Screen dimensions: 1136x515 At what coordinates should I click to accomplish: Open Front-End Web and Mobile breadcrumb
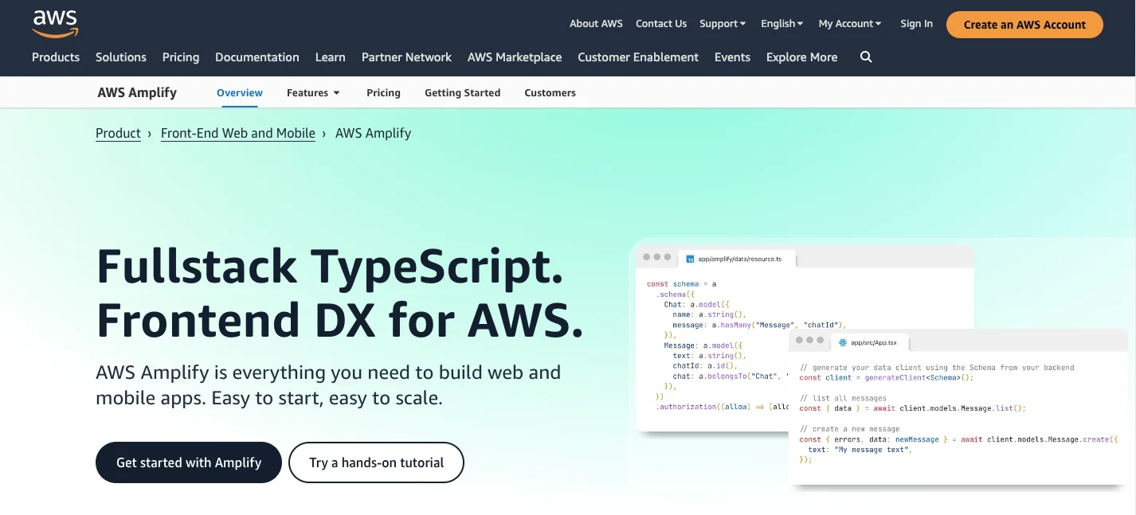tap(238, 134)
